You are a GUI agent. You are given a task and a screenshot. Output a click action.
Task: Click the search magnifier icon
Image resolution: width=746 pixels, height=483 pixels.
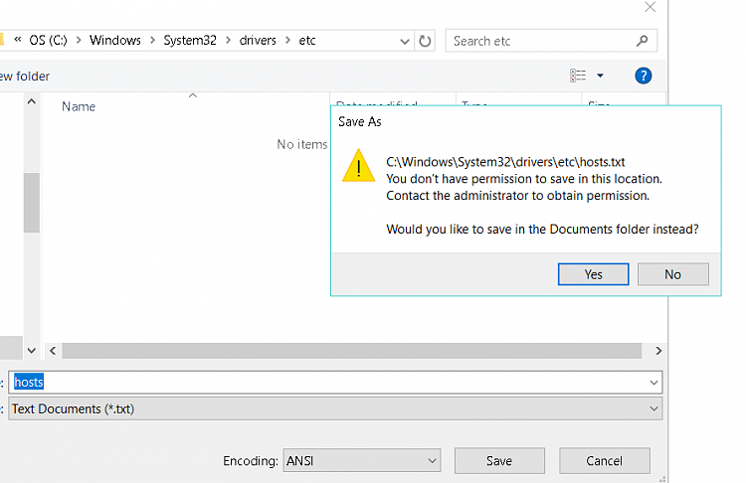pos(642,41)
